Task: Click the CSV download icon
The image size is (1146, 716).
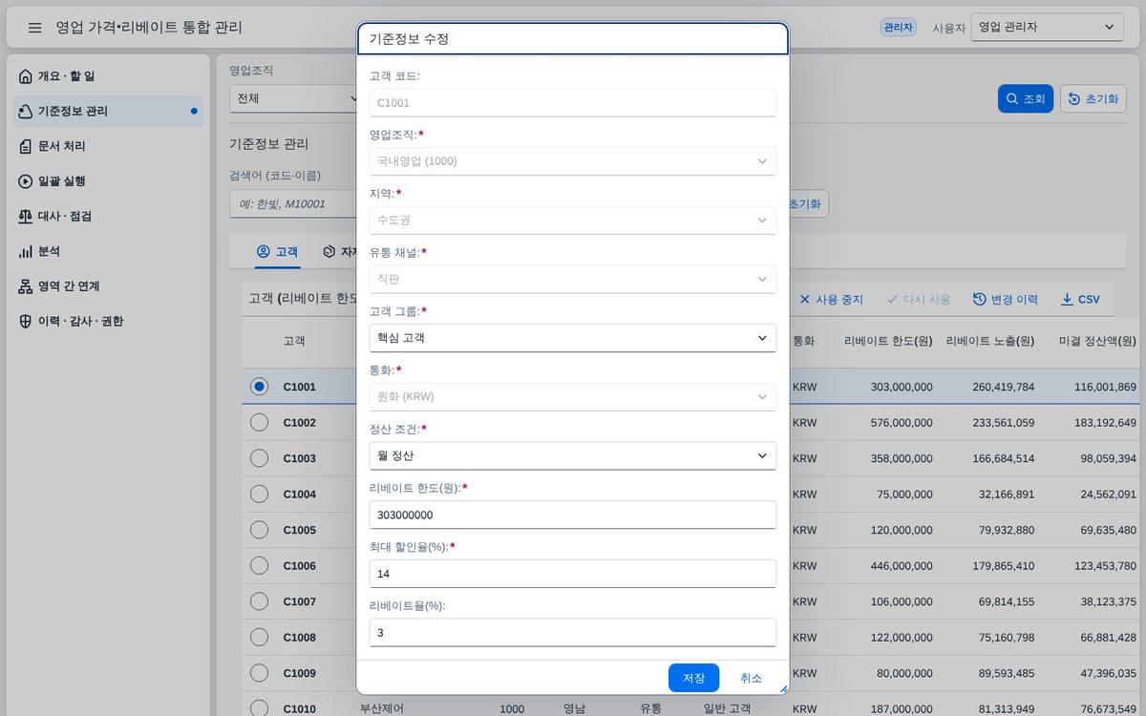Action: (1067, 300)
